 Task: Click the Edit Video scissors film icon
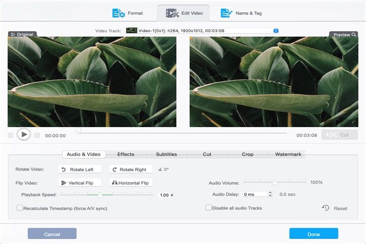tap(172, 13)
